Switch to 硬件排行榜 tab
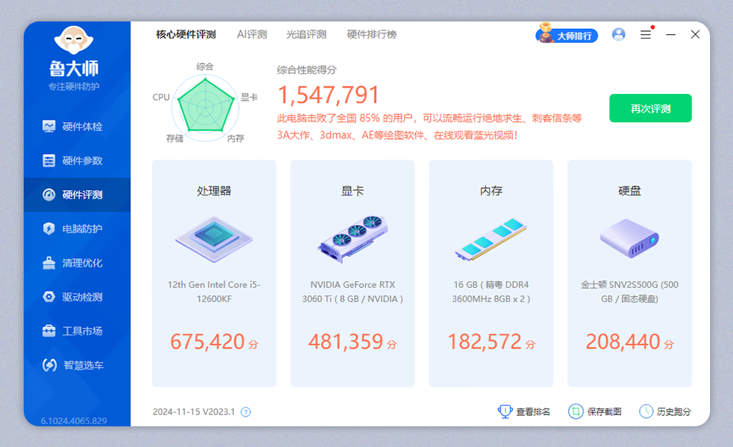 pos(372,35)
